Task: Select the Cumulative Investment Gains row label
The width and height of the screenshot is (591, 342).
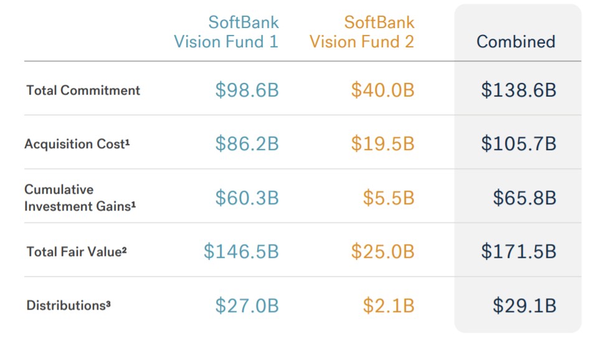Action: pyautogui.click(x=80, y=197)
